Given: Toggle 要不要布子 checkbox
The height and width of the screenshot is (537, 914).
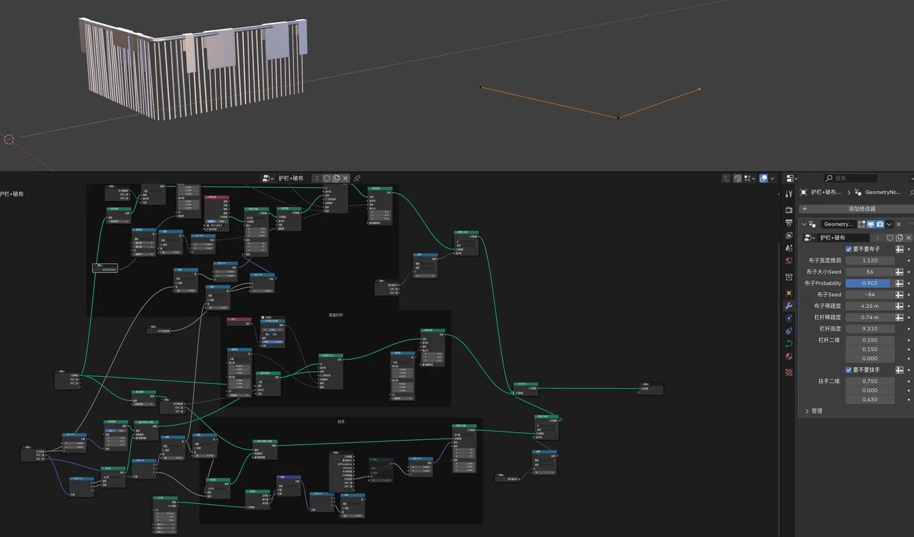Looking at the screenshot, I should pos(849,249).
